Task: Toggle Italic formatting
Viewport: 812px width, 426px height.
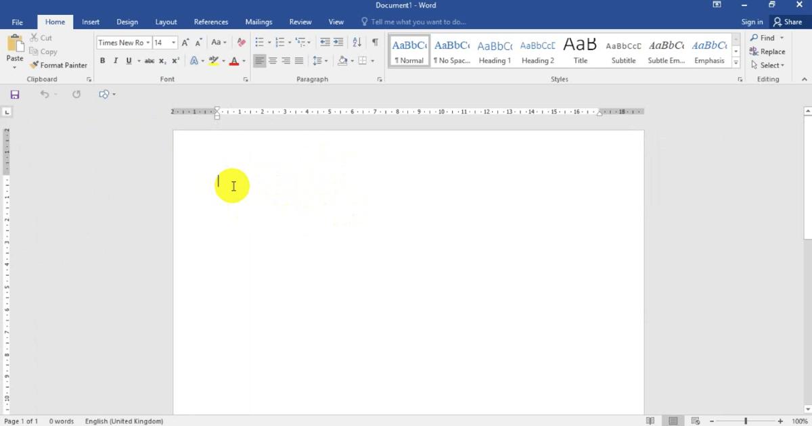Action: tap(116, 61)
